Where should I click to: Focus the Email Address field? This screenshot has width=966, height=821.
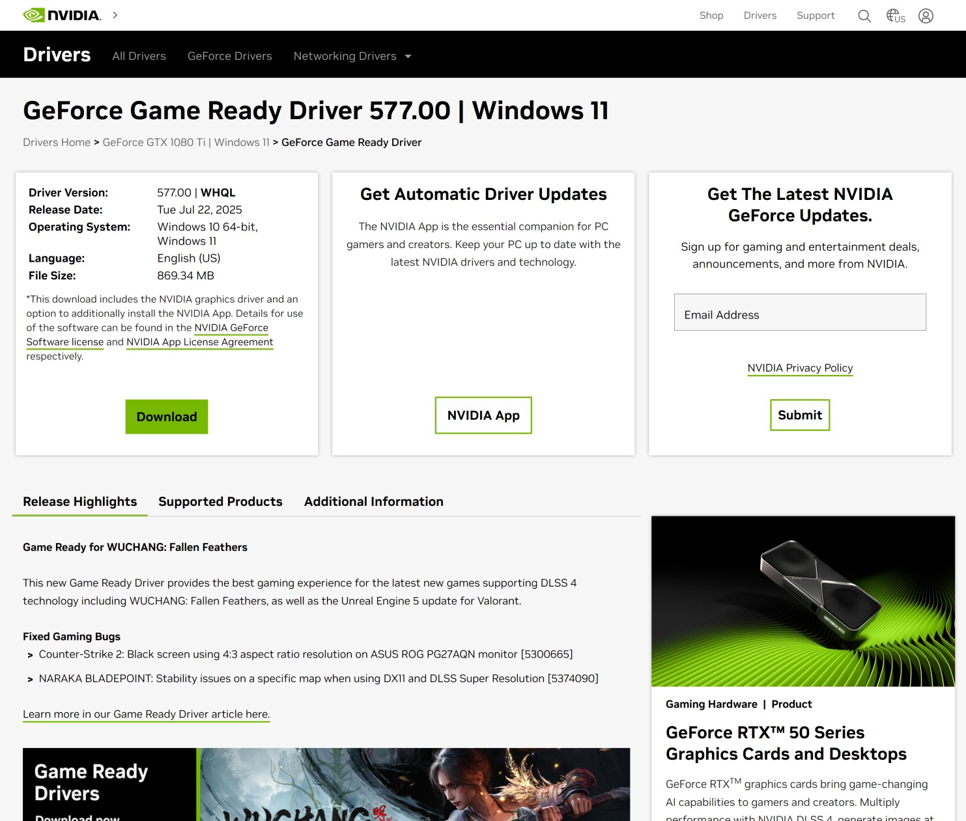(x=800, y=313)
